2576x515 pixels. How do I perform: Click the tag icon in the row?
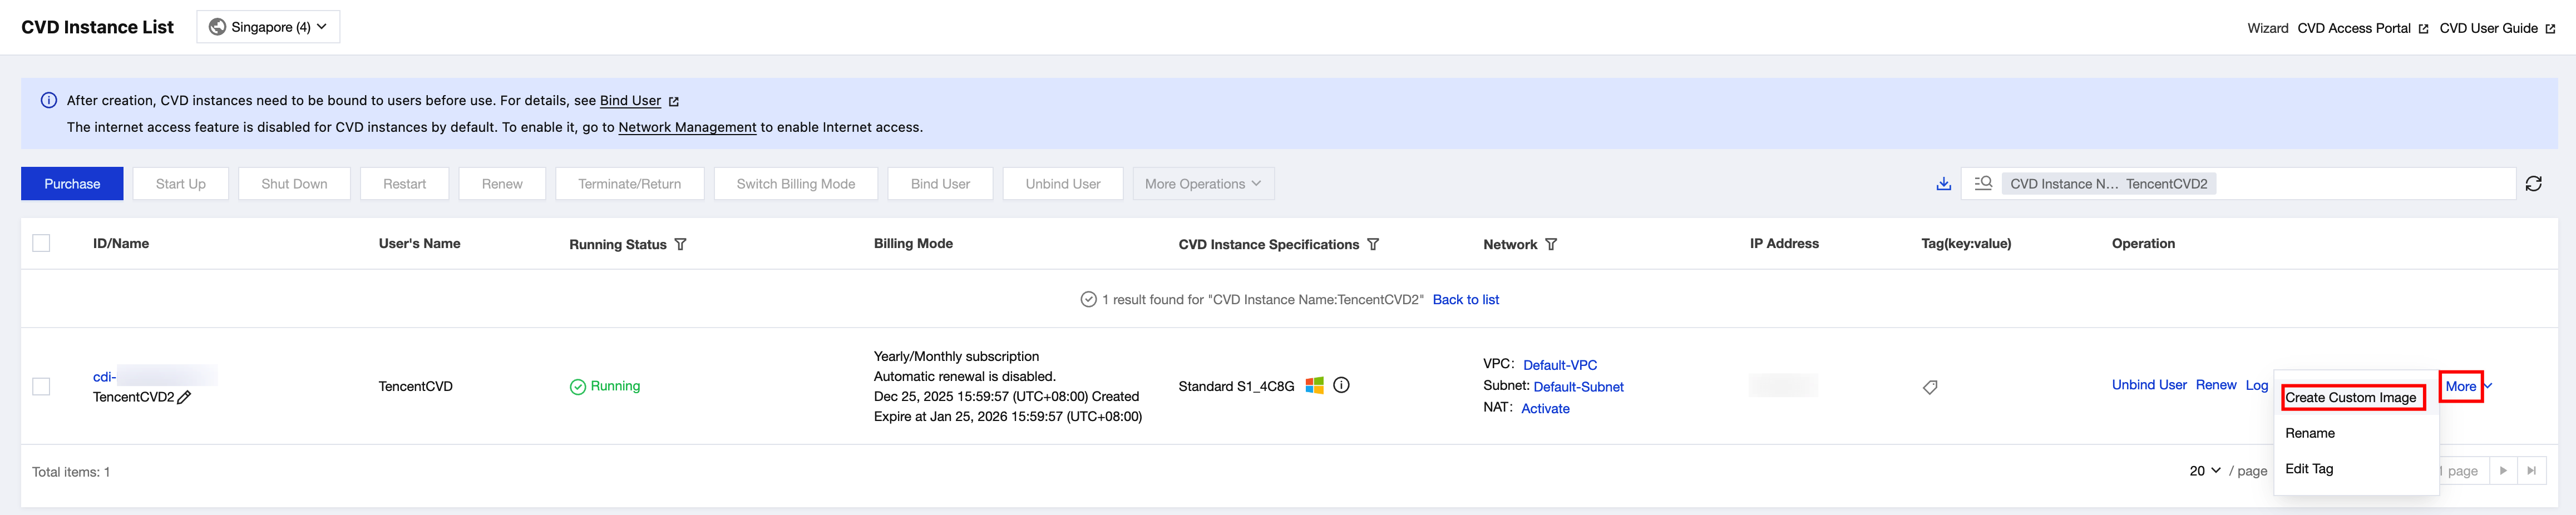coord(1930,387)
